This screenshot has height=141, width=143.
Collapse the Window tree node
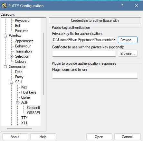point(5,36)
